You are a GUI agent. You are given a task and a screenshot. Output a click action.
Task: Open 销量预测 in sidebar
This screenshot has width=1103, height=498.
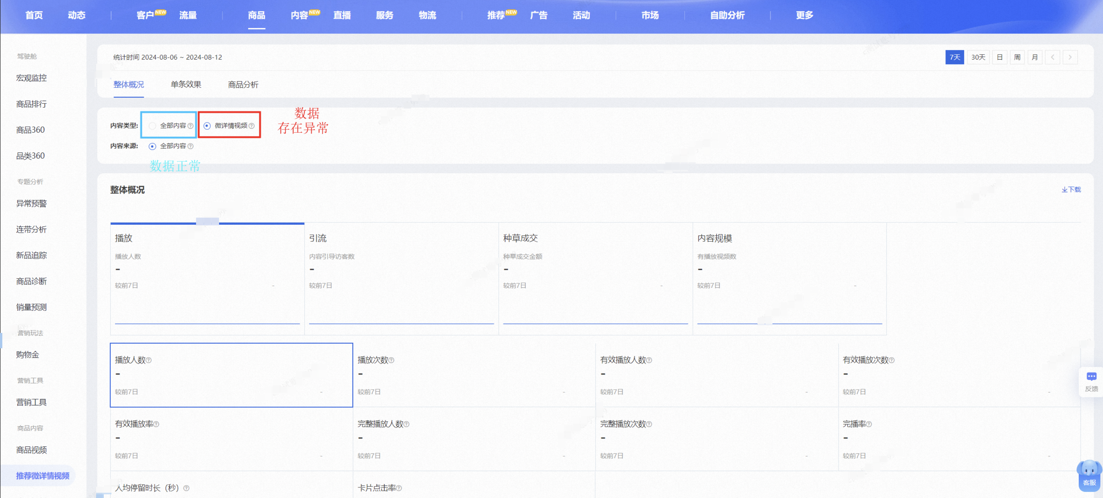coord(31,307)
